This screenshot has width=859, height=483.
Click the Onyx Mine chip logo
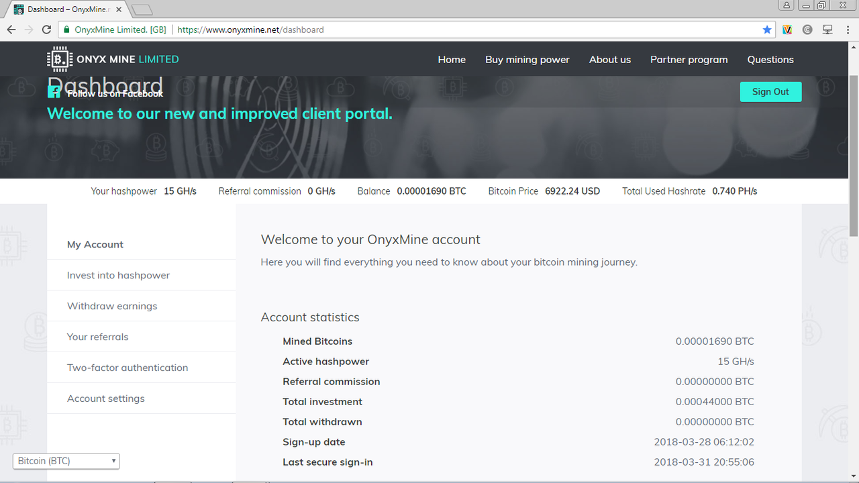[x=60, y=59]
